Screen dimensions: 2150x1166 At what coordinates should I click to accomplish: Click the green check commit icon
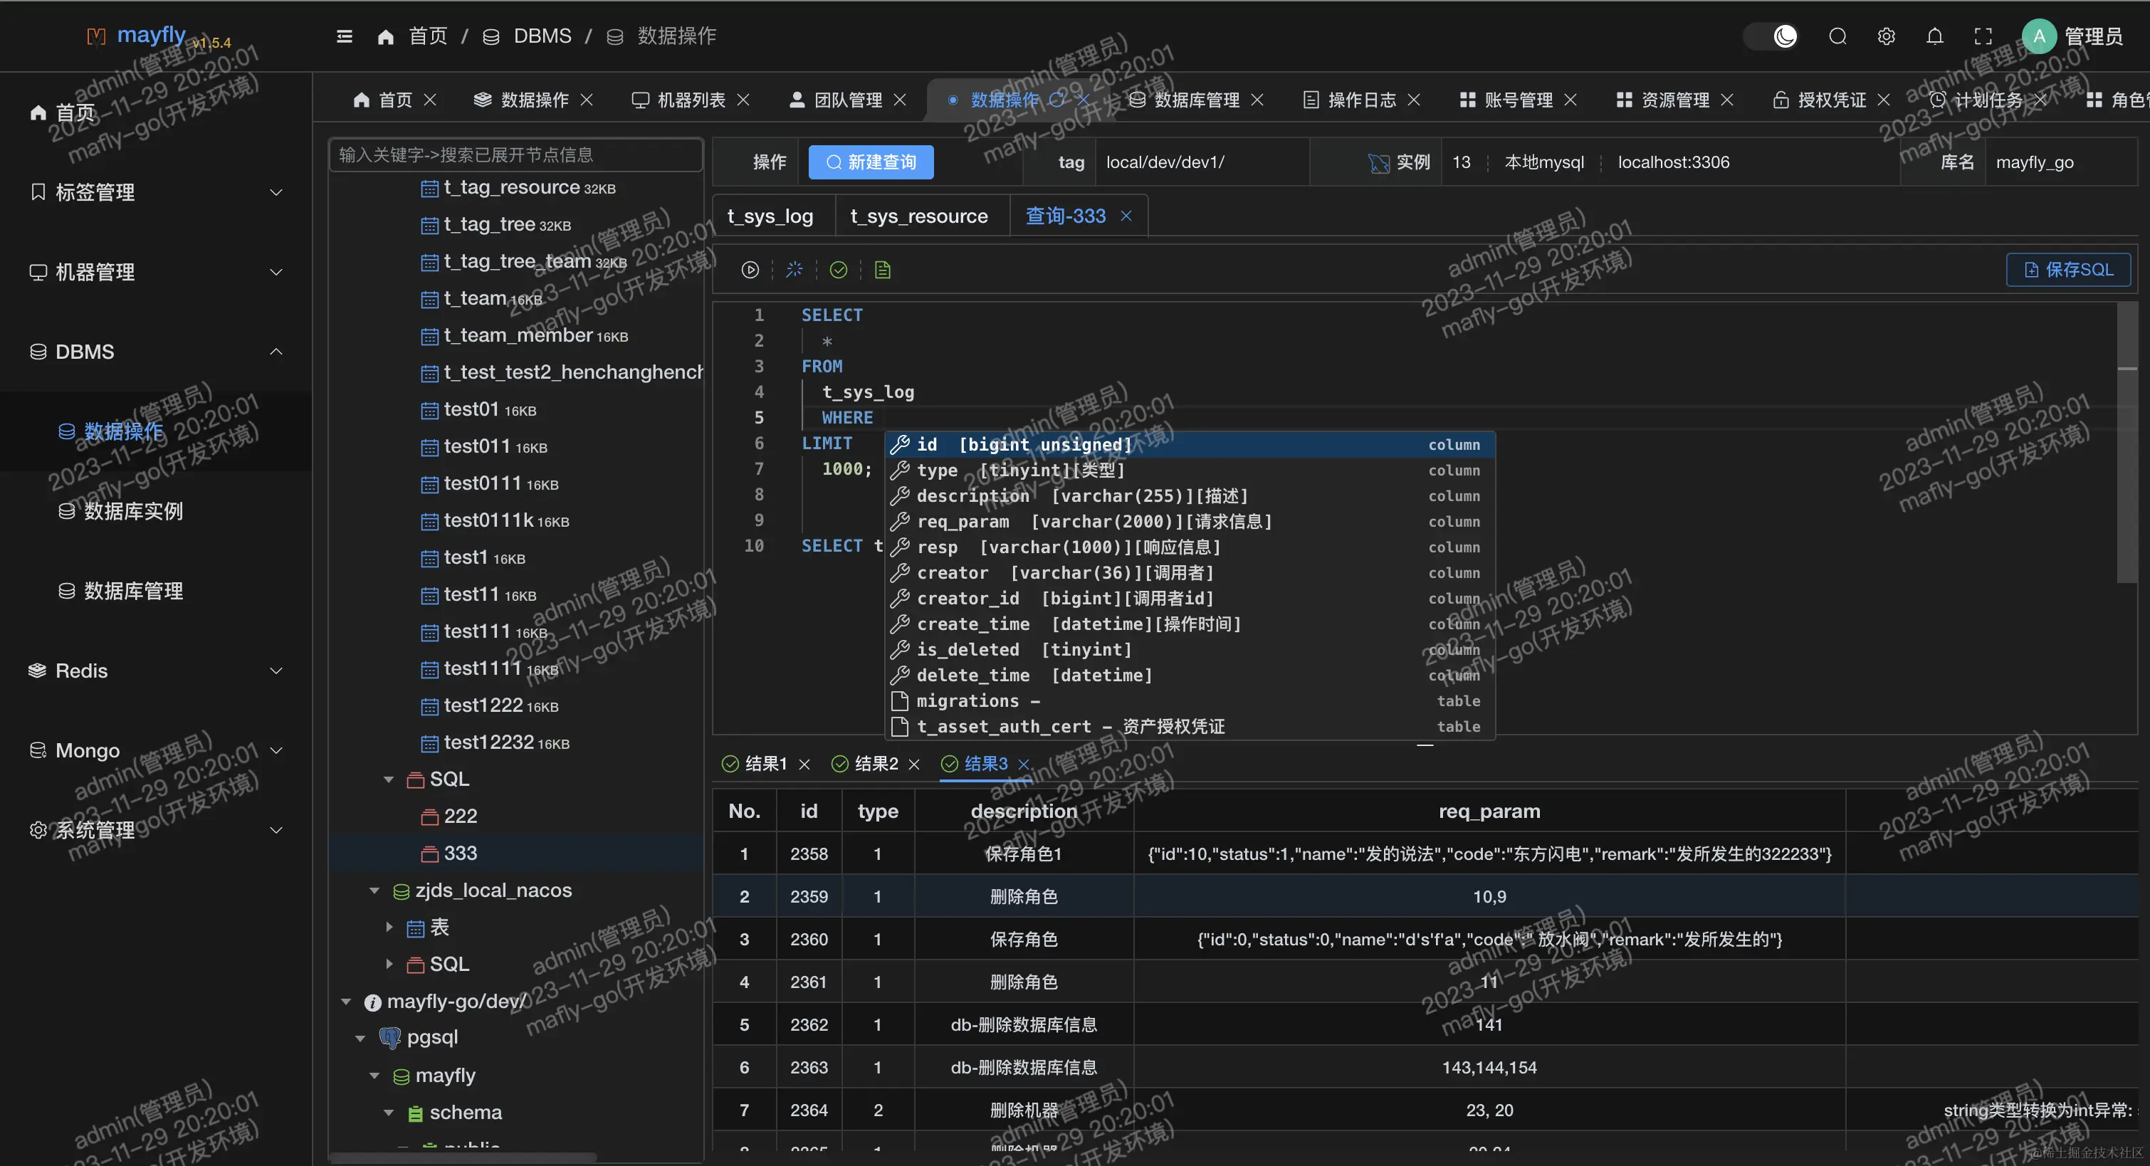pyautogui.click(x=838, y=270)
